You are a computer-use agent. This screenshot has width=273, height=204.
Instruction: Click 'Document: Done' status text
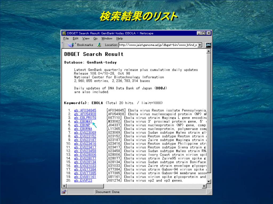click(108, 192)
